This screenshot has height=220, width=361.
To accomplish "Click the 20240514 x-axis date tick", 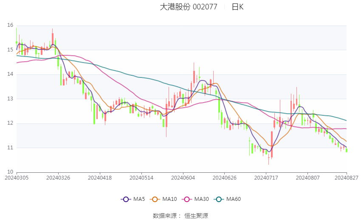I will click(141, 178).
